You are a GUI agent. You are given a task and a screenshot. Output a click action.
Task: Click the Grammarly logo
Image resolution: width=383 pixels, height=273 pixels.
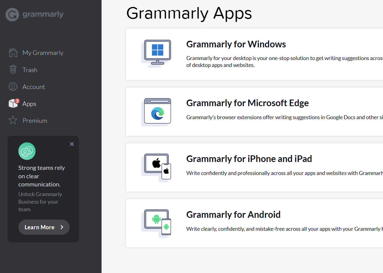34,14
